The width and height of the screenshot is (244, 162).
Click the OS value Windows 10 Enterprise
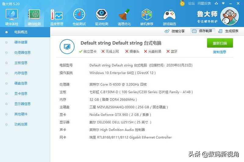coord(123,73)
